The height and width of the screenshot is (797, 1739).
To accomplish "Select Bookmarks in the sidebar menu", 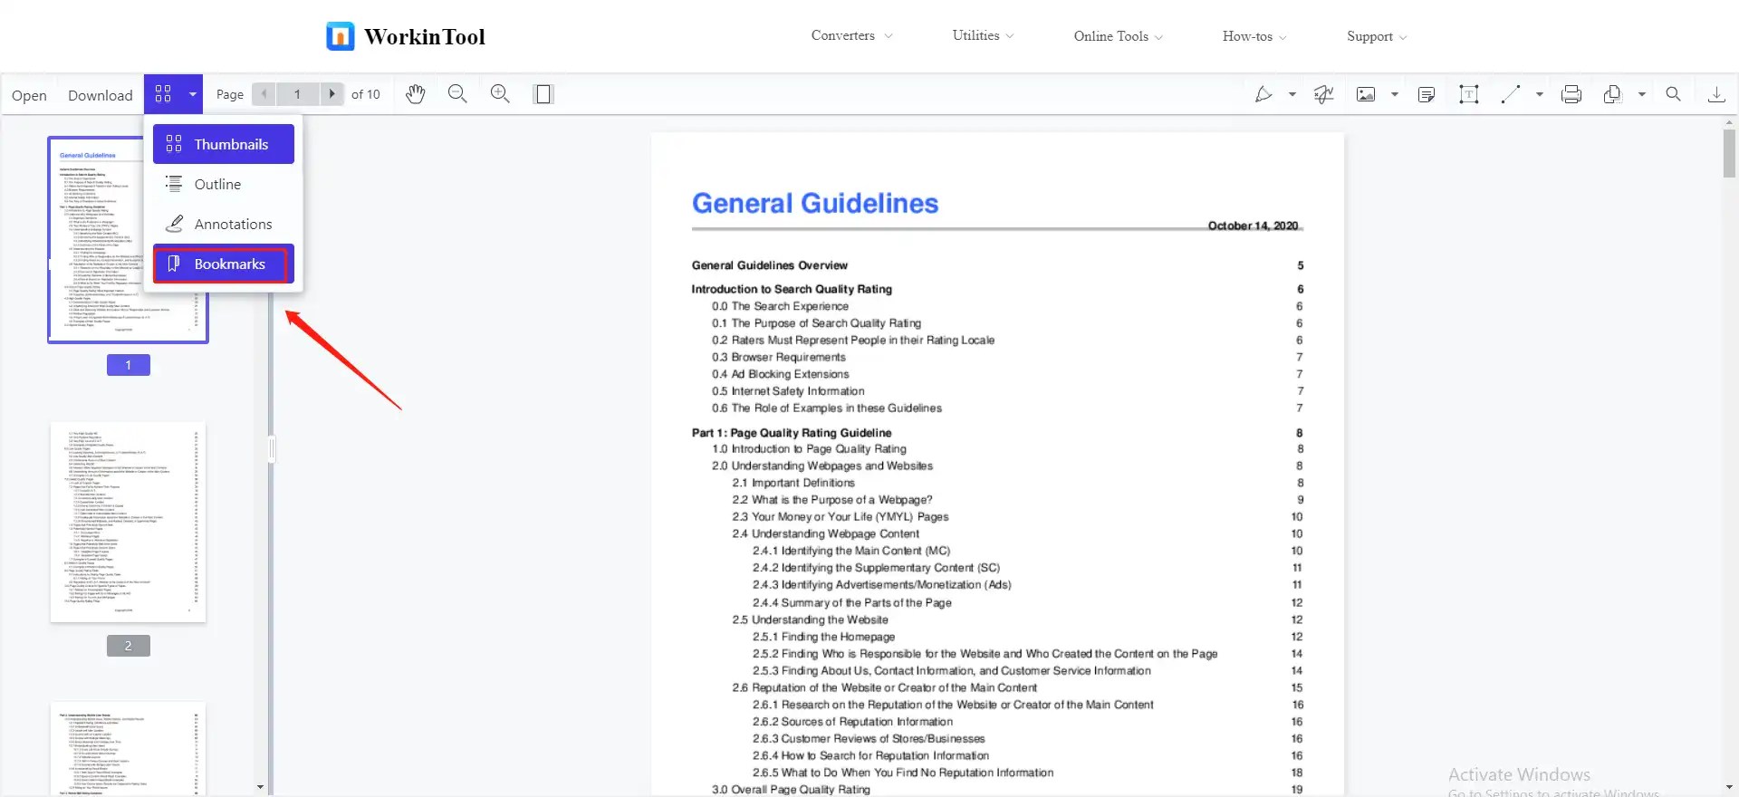I will (224, 264).
